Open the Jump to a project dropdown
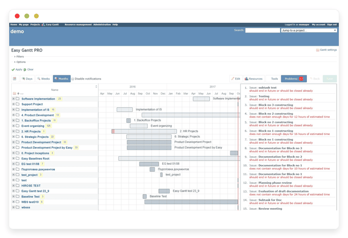Viewport: 348px width, 238px height. [x=309, y=30]
